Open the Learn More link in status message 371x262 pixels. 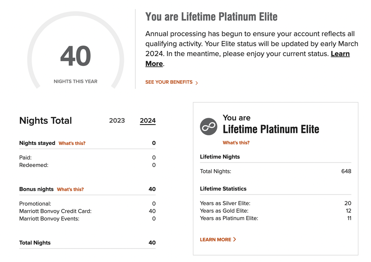(340, 54)
